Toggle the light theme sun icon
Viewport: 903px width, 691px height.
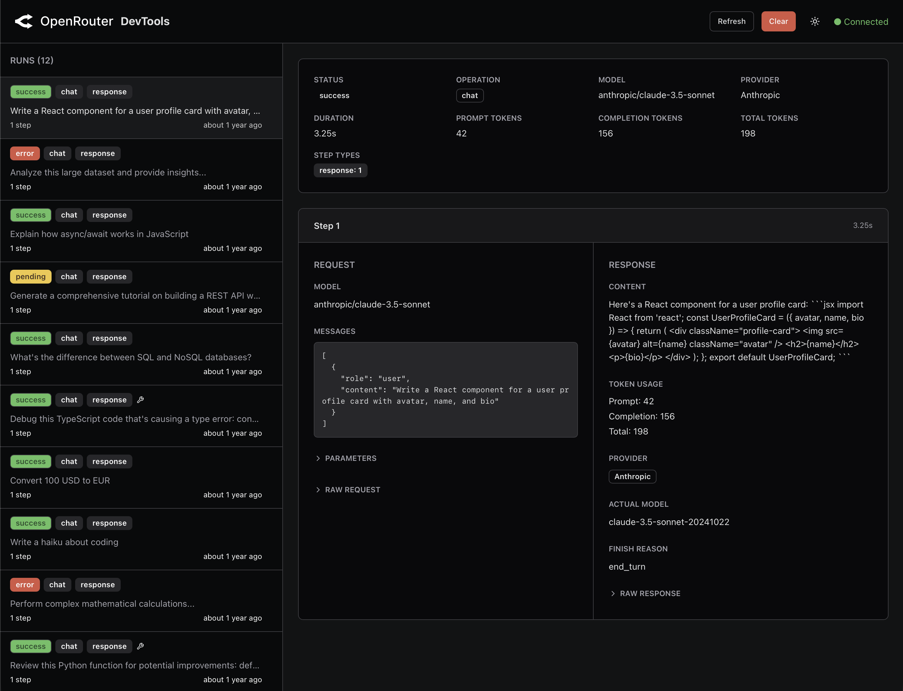(x=815, y=21)
